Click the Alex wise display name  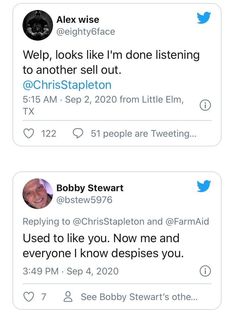(x=78, y=19)
